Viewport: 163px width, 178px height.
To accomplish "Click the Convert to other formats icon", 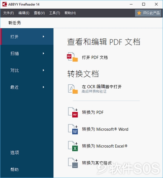I will (x=73, y=163).
